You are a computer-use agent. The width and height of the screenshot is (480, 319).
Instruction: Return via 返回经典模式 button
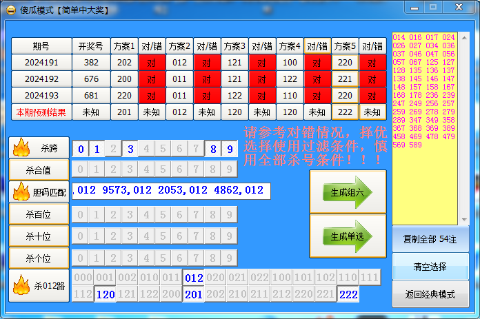[430, 294]
